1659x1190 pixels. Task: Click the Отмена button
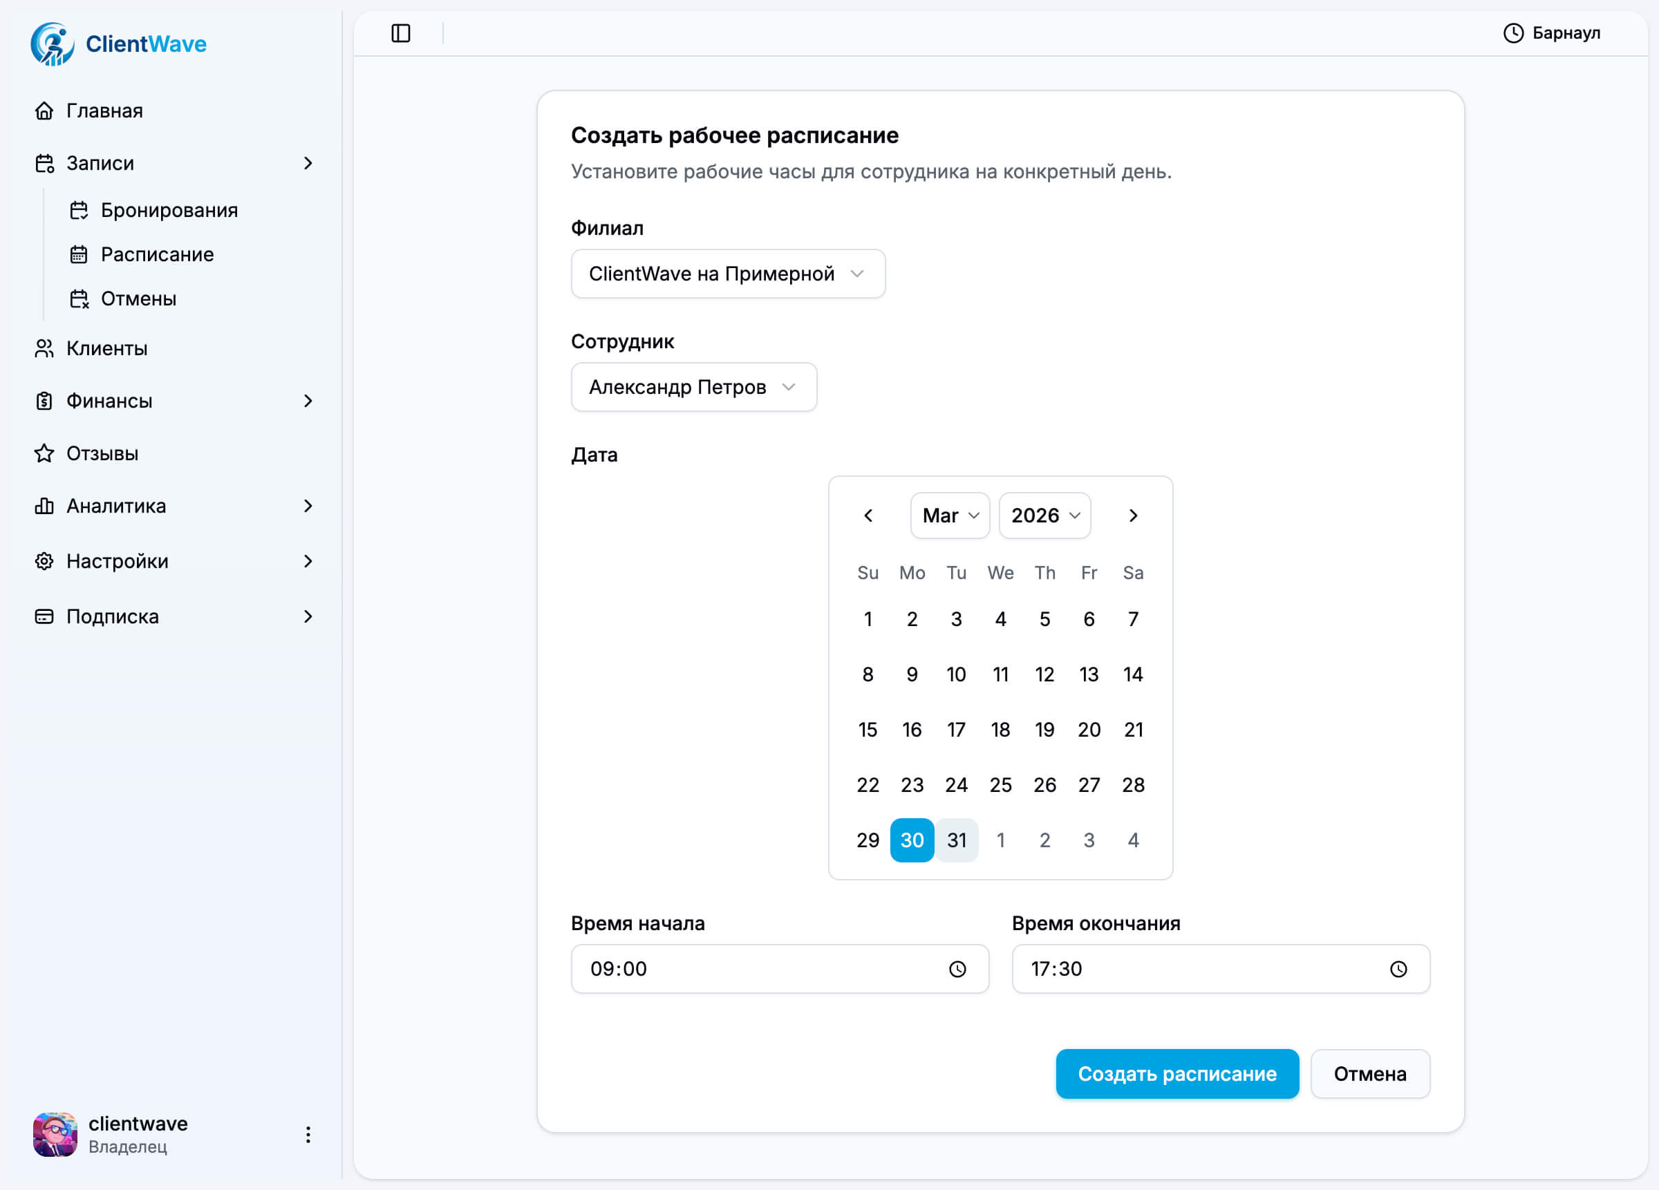(x=1369, y=1074)
